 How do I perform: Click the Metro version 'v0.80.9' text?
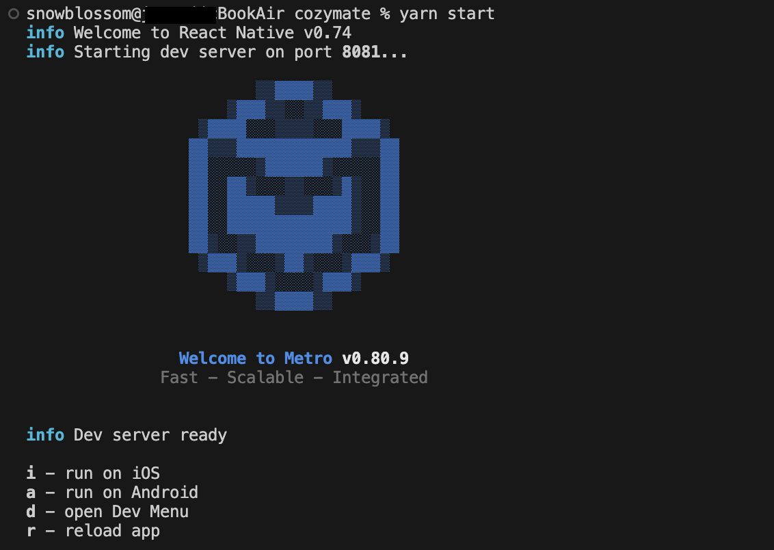coord(375,358)
